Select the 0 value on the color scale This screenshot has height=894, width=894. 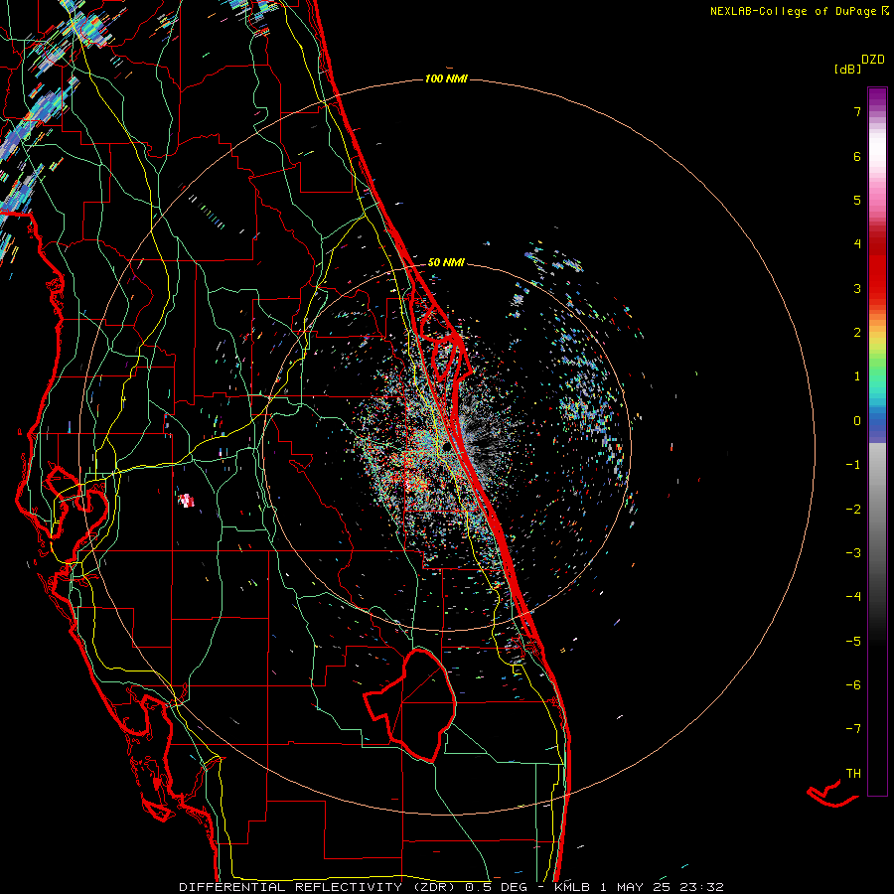click(857, 421)
